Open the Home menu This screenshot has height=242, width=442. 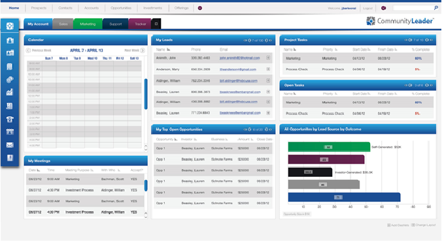14,8
